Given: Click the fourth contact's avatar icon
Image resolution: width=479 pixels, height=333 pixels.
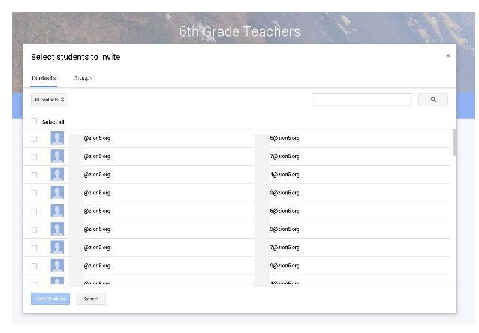Looking at the screenshot, I should tap(57, 193).
